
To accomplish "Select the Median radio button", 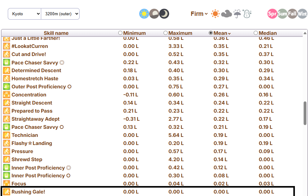I will coord(256,33).
